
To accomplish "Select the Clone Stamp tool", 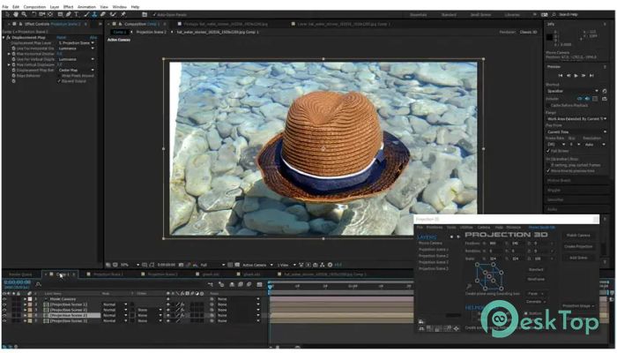I will 94,14.
